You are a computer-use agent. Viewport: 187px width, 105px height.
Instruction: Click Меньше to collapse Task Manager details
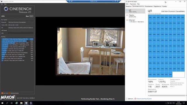coord(131,99)
